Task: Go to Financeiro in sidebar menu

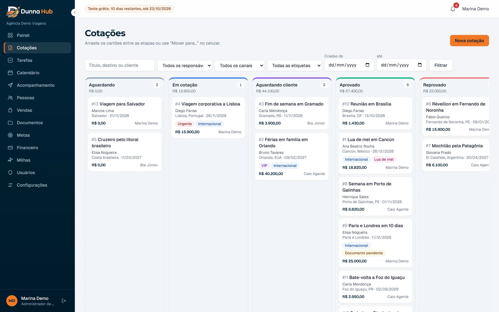Action: click(37, 148)
